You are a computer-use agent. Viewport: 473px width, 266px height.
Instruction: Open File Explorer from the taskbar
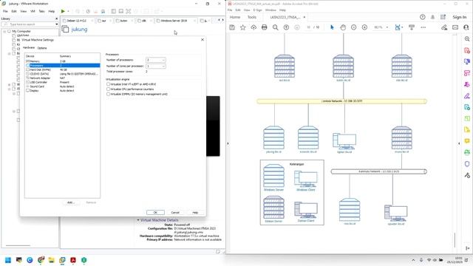(x=51, y=260)
